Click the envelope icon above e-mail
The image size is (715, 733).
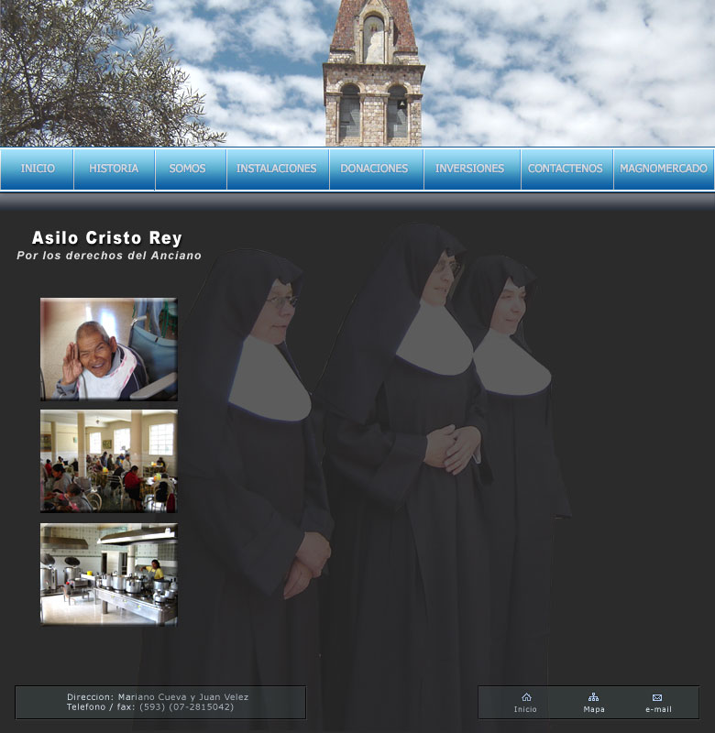pos(657,697)
